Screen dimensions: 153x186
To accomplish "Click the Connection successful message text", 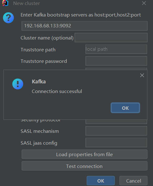I will pyautogui.click(x=57, y=91).
